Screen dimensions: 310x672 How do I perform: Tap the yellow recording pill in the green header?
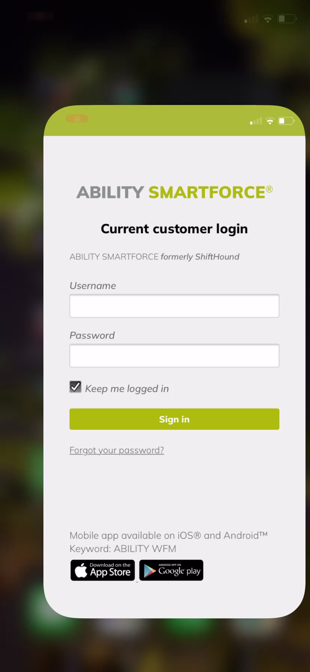coord(77,118)
